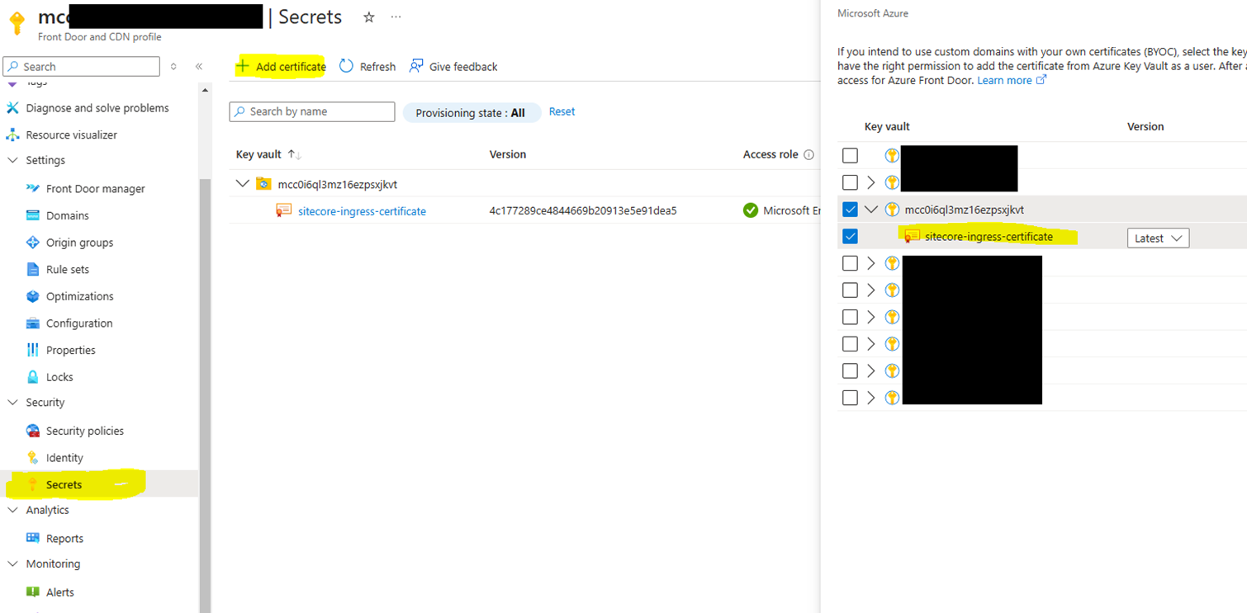
Task: Click the Locks padlock icon
Action: (x=33, y=377)
